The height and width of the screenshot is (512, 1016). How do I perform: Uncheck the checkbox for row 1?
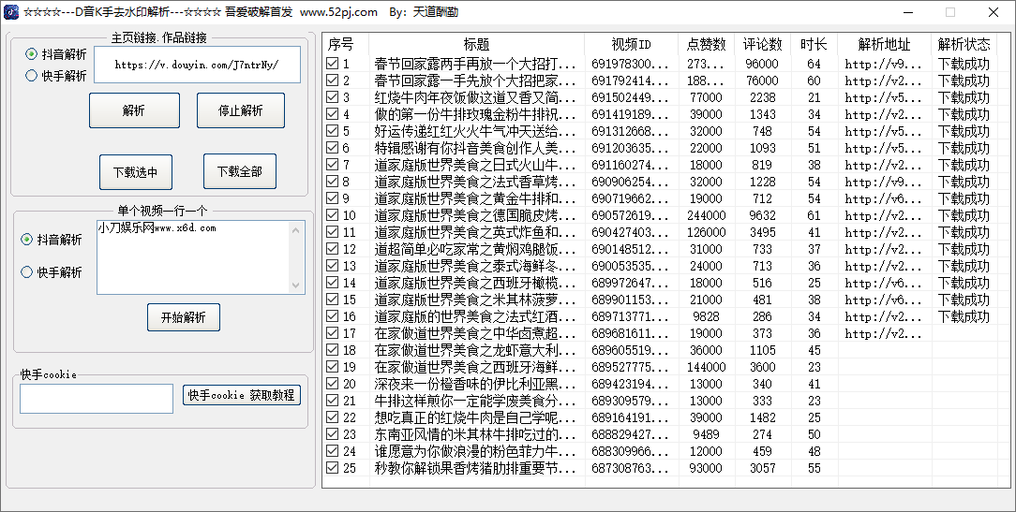332,65
